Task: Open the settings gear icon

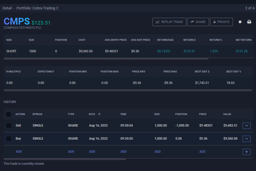Action: [x=240, y=22]
